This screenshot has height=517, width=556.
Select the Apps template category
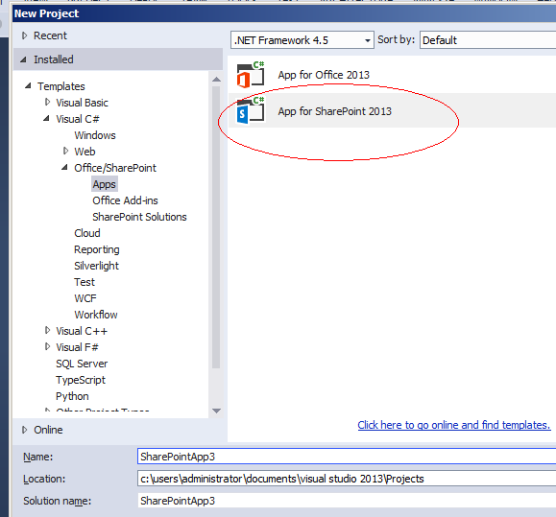click(x=104, y=184)
